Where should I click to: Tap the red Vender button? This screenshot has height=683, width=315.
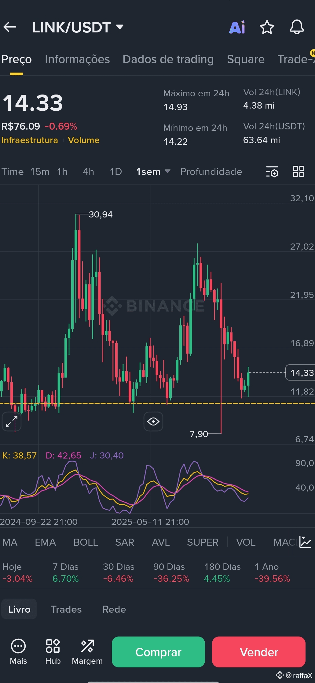[259, 652]
